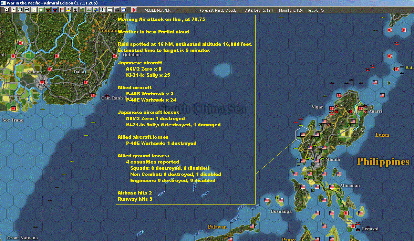The width and height of the screenshot is (414, 241).
Task: Select red plane on blue background icon
Action: [x=55, y=10]
